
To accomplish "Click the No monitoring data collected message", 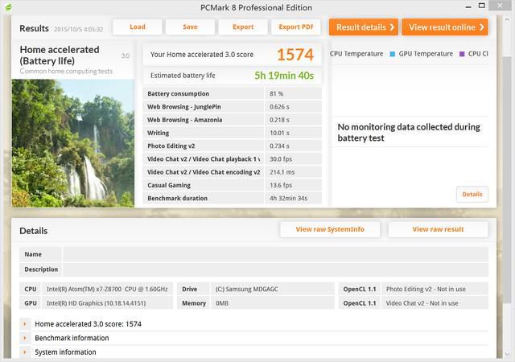I will [409, 133].
